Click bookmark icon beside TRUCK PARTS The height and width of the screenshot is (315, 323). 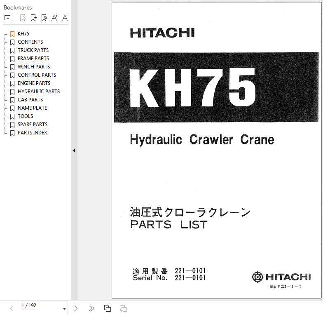[x=12, y=50]
